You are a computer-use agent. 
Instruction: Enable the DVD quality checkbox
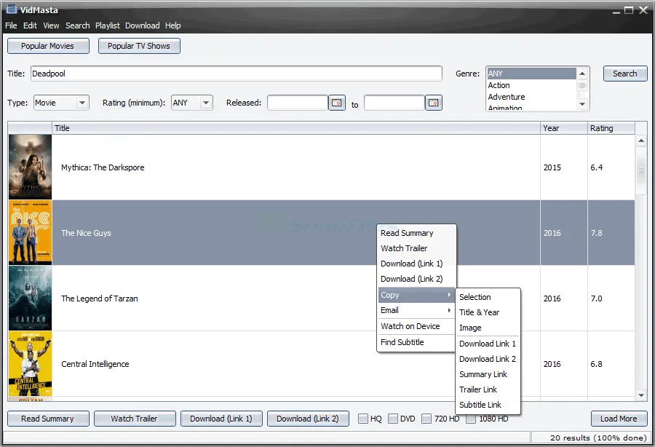[393, 419]
